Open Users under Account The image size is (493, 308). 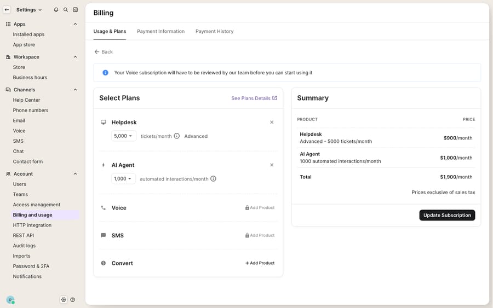20,184
